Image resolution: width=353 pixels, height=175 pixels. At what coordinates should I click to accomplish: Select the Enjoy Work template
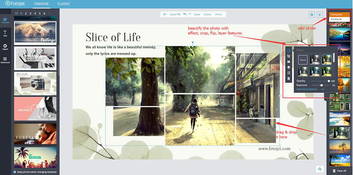[35, 58]
